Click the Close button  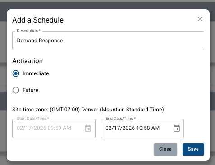[165, 149]
